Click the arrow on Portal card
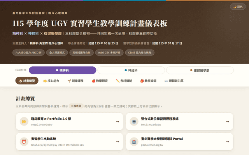249x155 pixels. point(228,141)
